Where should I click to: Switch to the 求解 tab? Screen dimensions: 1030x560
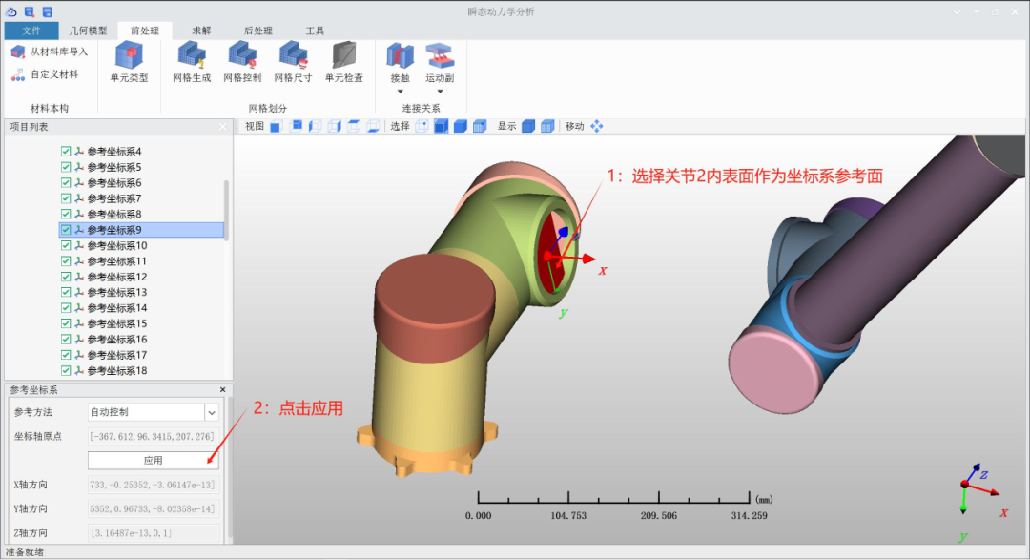point(201,31)
